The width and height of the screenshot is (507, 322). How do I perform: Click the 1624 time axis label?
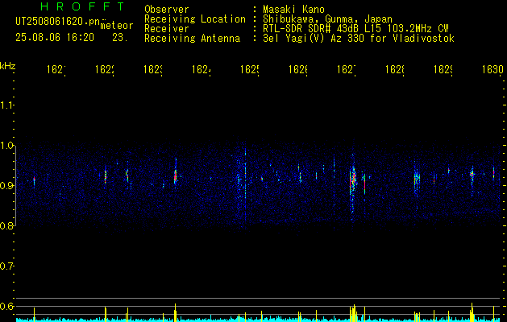coord(202,70)
